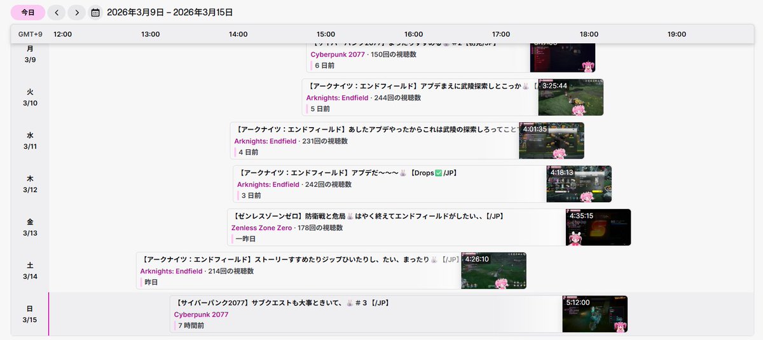Go to the next week arrow
This screenshot has width=763, height=340.
tap(77, 13)
